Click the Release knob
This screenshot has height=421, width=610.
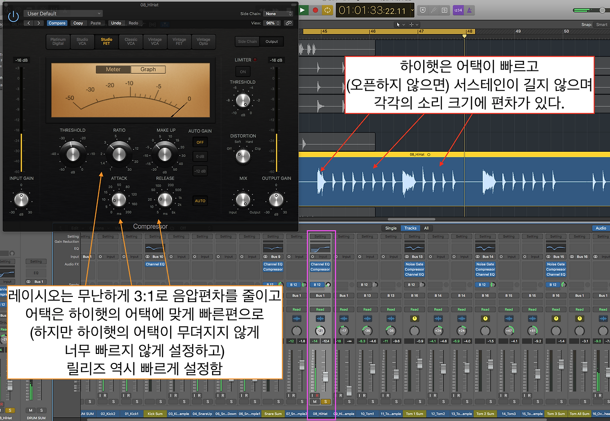pos(166,199)
